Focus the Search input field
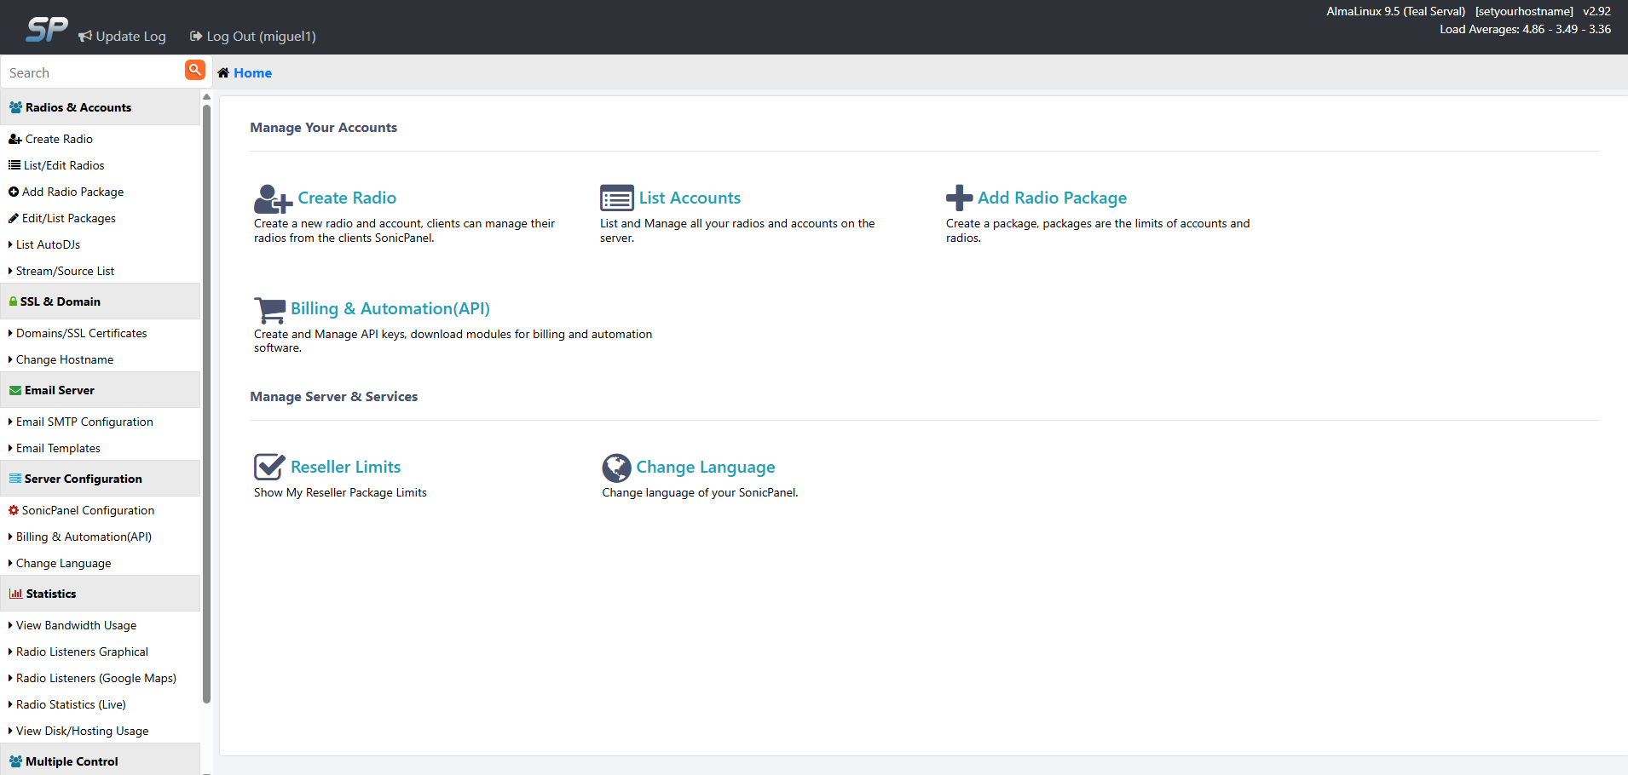 click(93, 72)
